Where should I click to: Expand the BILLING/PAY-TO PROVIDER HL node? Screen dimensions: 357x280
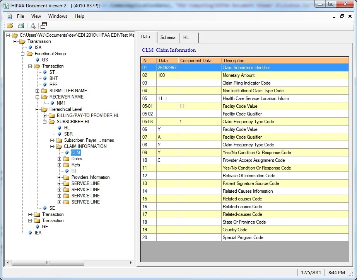coord(45,115)
